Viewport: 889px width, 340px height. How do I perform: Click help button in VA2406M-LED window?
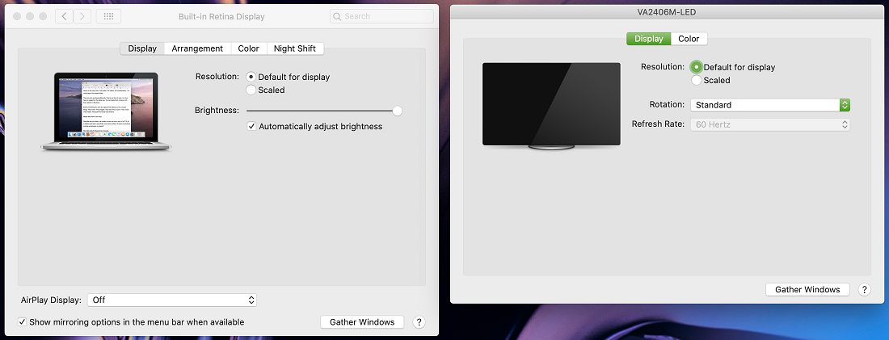[864, 290]
